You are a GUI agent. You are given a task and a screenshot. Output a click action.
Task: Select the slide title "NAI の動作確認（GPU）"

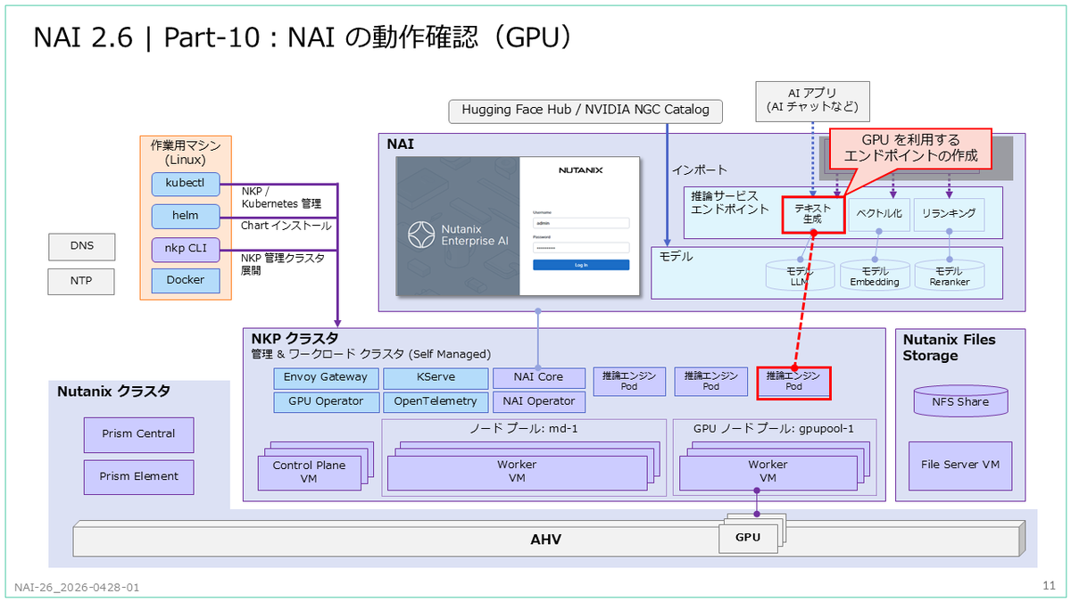[x=429, y=37]
